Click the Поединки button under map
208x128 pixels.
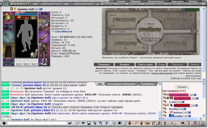[104, 64]
